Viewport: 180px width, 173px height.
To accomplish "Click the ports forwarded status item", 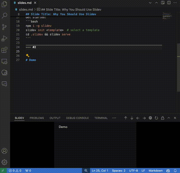I will [28, 170].
